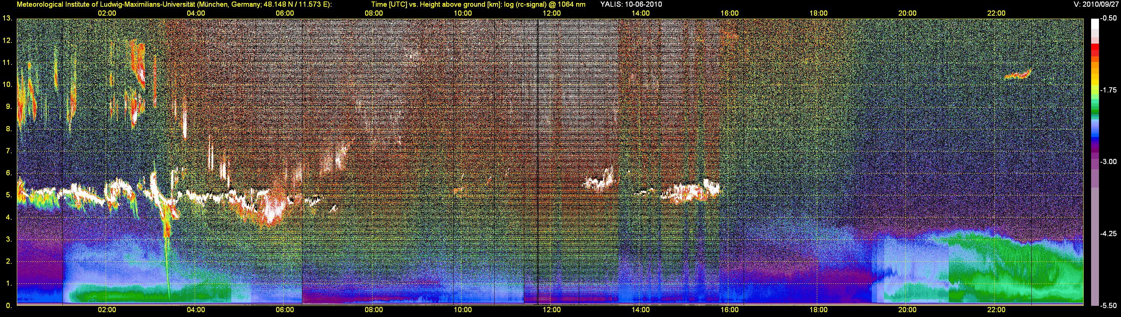
Task: Select the '13.' height axis label
Action: pos(7,19)
